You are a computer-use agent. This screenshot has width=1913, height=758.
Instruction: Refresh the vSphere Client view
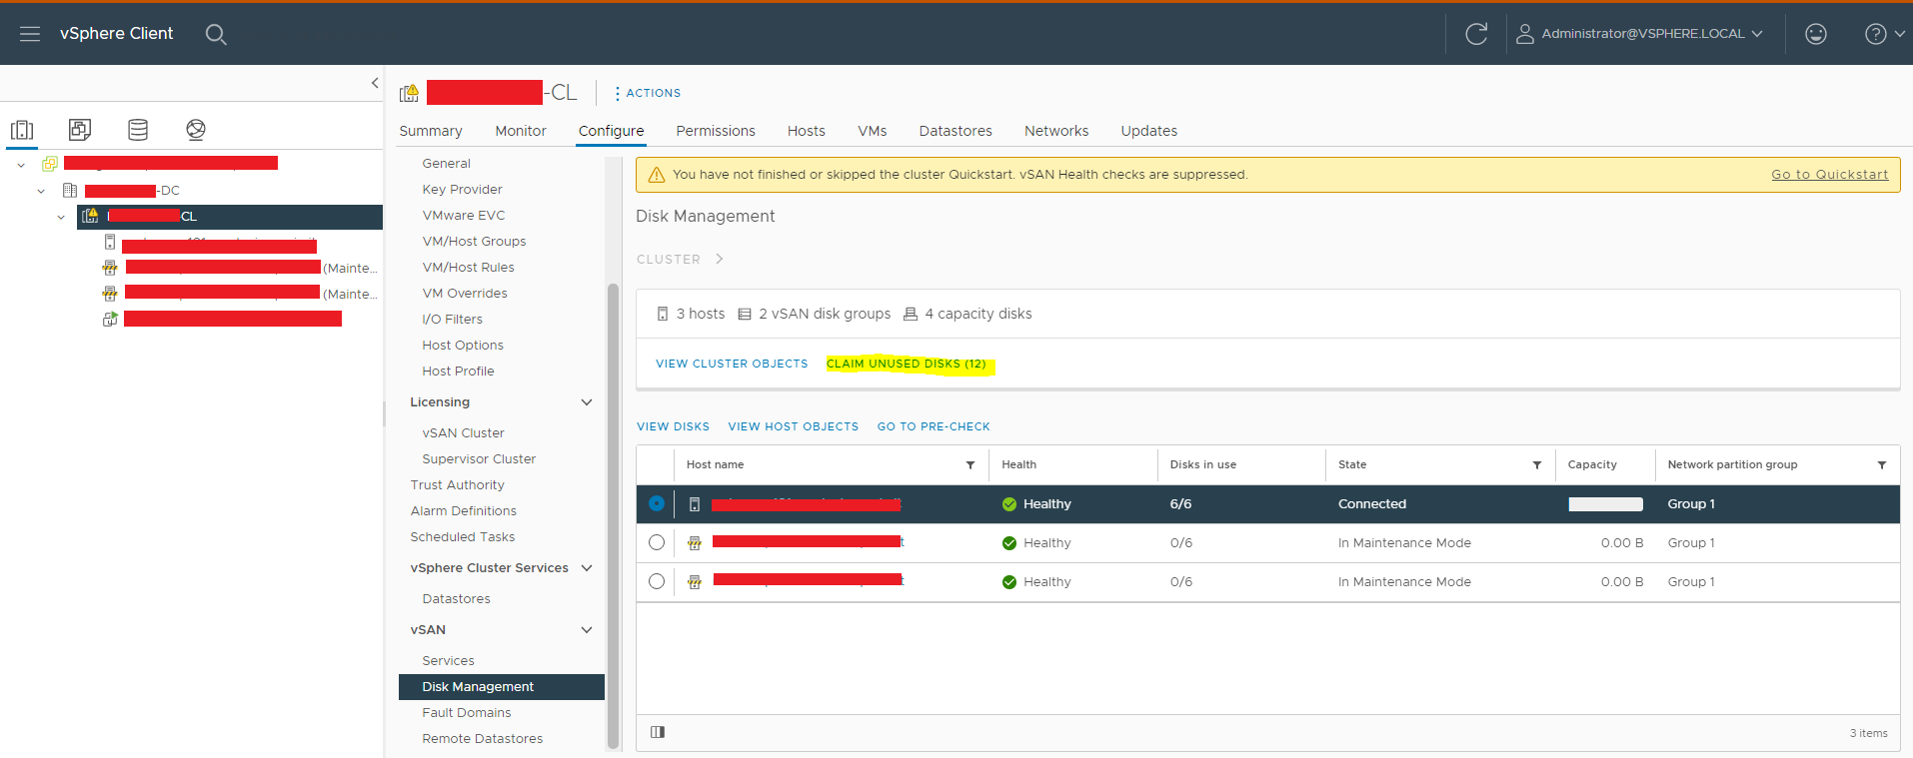1476,34
